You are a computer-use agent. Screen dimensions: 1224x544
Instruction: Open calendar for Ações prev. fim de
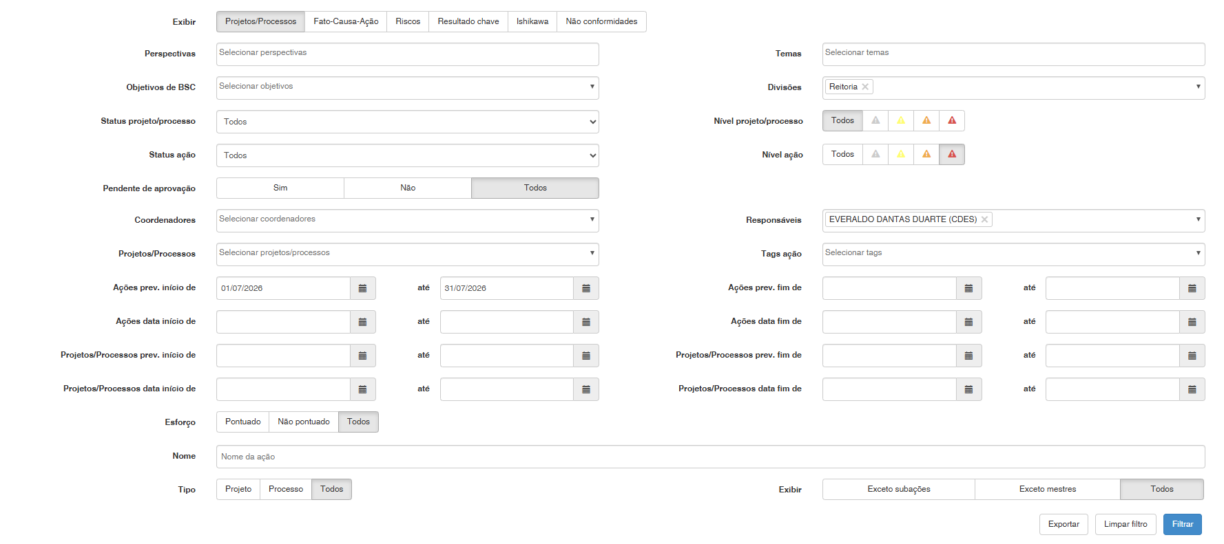(x=969, y=288)
